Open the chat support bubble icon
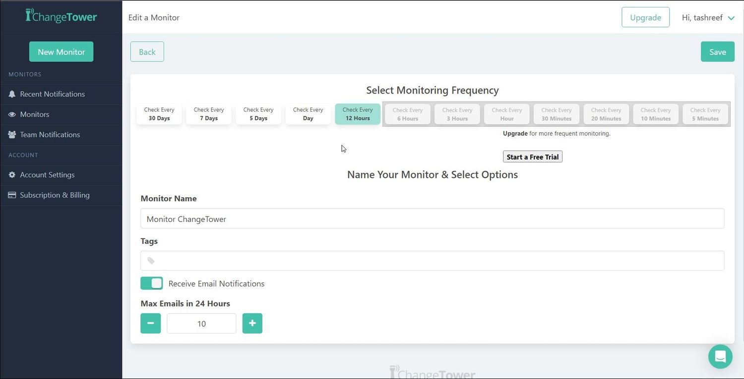The width and height of the screenshot is (744, 379). pos(720,357)
